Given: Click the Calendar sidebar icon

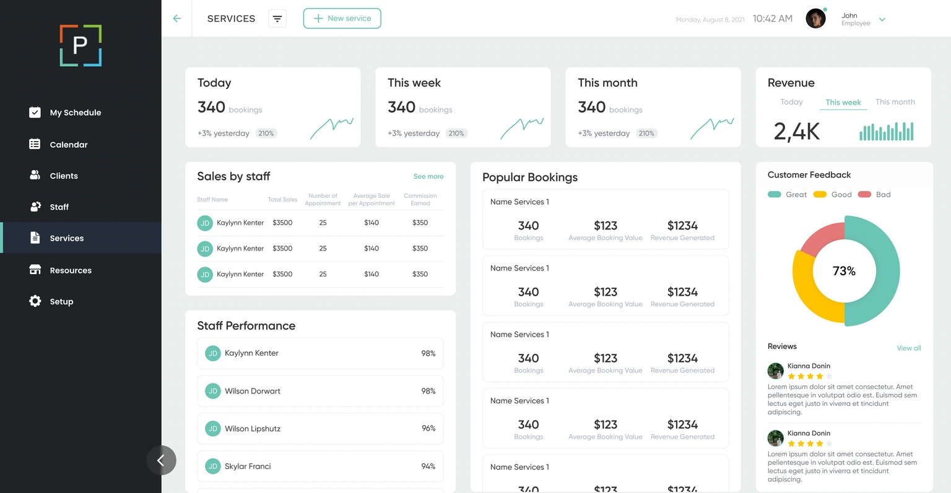Looking at the screenshot, I should 35,144.
